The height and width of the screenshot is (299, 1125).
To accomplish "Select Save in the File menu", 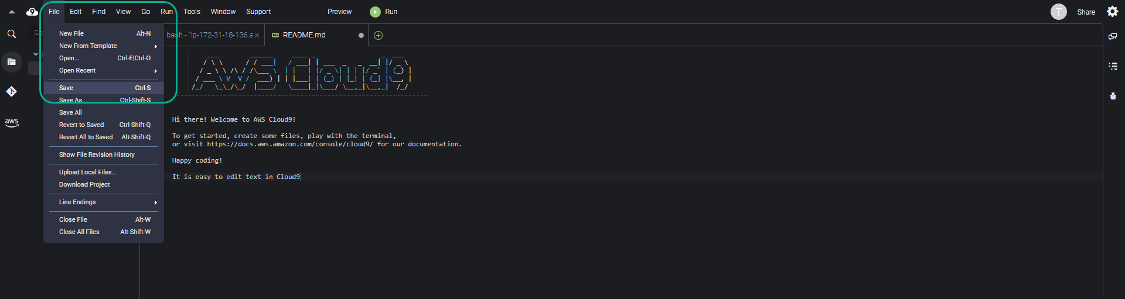I will click(x=104, y=88).
